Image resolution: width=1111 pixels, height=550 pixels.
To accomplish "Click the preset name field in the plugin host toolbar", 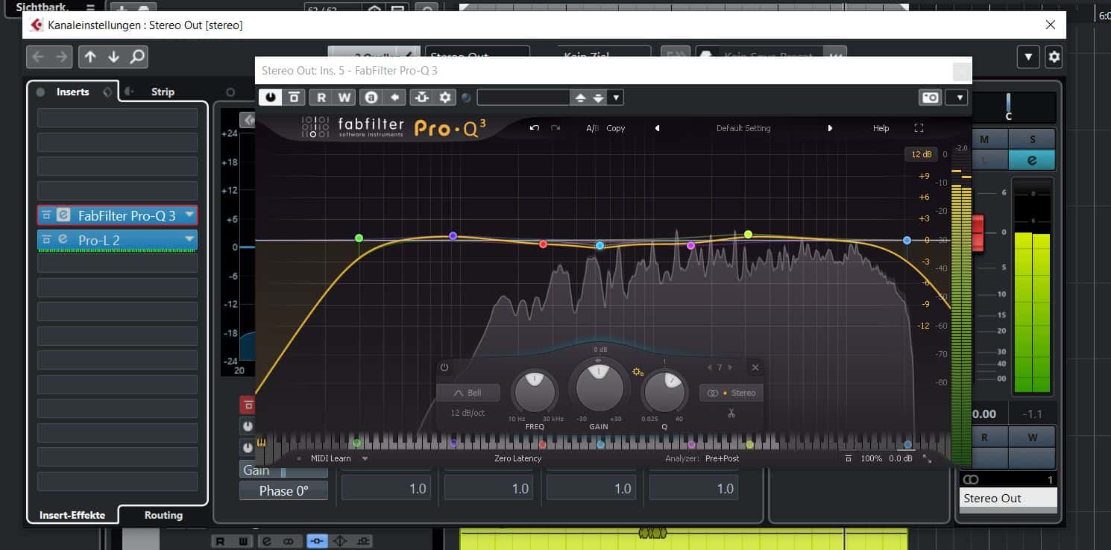I will [523, 98].
